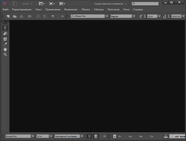Viewport: 186px width, 141px height.
Task: Select the Type tool
Action: (5, 28)
